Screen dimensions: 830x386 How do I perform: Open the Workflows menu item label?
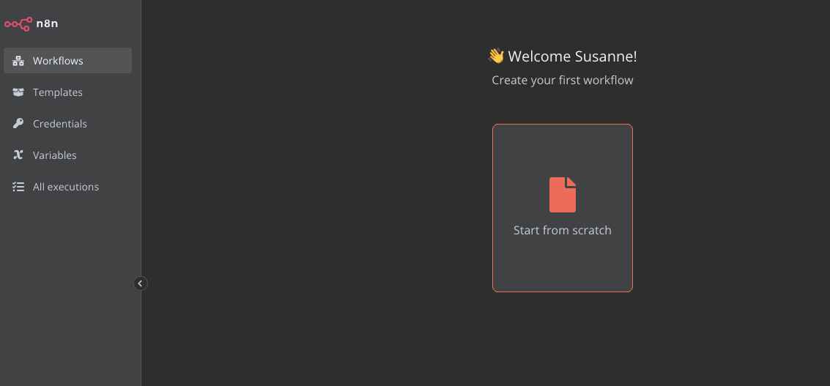pos(58,61)
